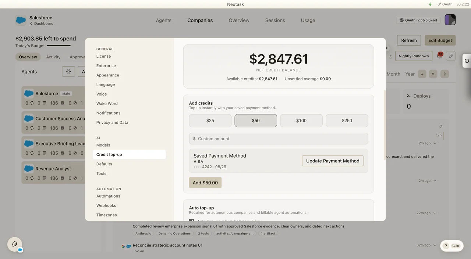Select the $25 credit amount
Screen dimensions: 471x259
(210, 120)
